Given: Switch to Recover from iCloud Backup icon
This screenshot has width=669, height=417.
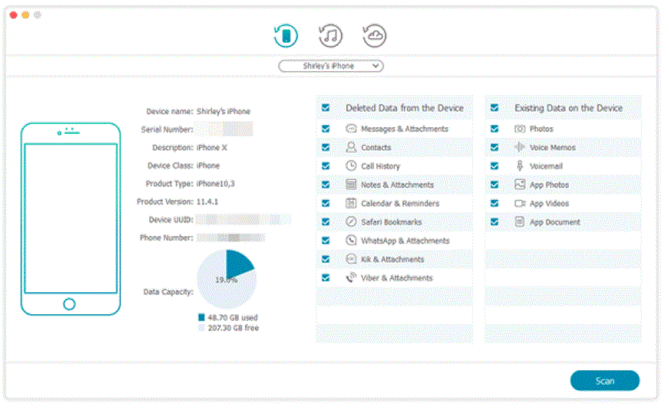Looking at the screenshot, I should (x=374, y=36).
